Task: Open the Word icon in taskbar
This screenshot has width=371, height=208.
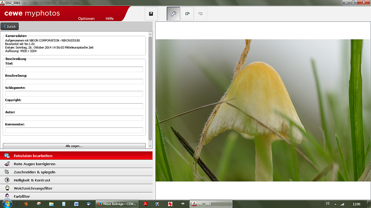Action: tap(76, 204)
